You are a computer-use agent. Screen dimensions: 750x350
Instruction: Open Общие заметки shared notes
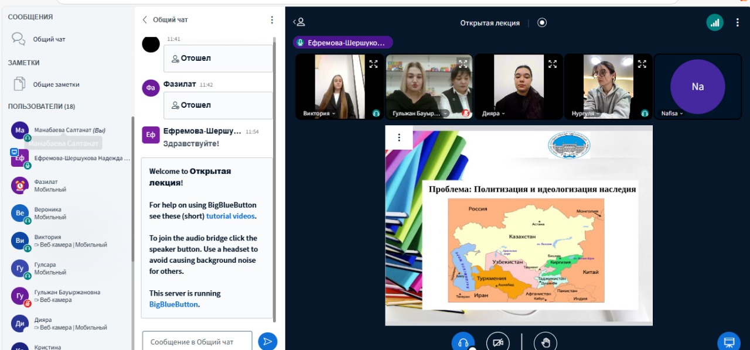tap(46, 84)
